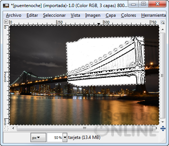
Task: Open the Seleccionar menu
Action: point(54,15)
